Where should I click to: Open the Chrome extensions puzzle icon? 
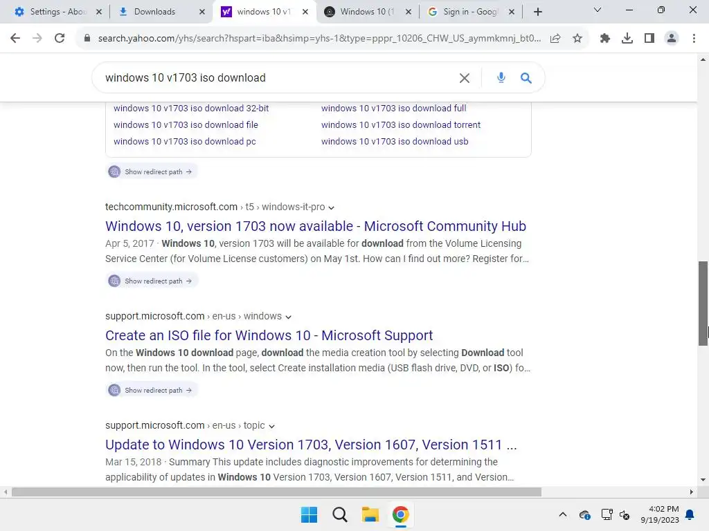point(605,39)
